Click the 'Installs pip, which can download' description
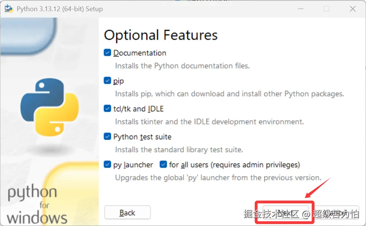This screenshot has width=366, height=226. click(x=229, y=94)
